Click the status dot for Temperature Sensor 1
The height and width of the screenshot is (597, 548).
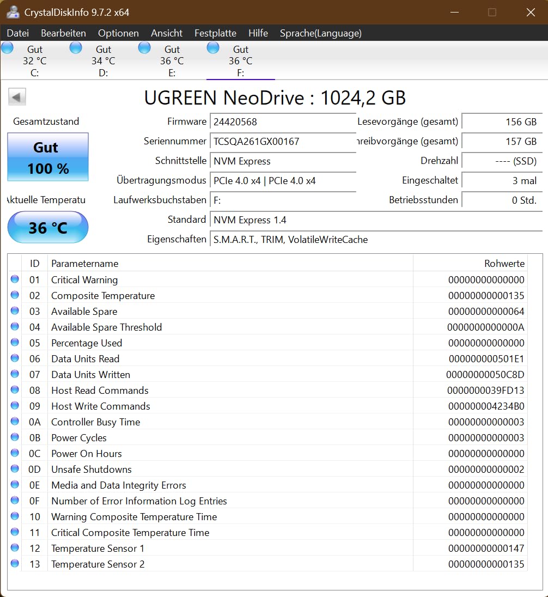tap(15, 547)
